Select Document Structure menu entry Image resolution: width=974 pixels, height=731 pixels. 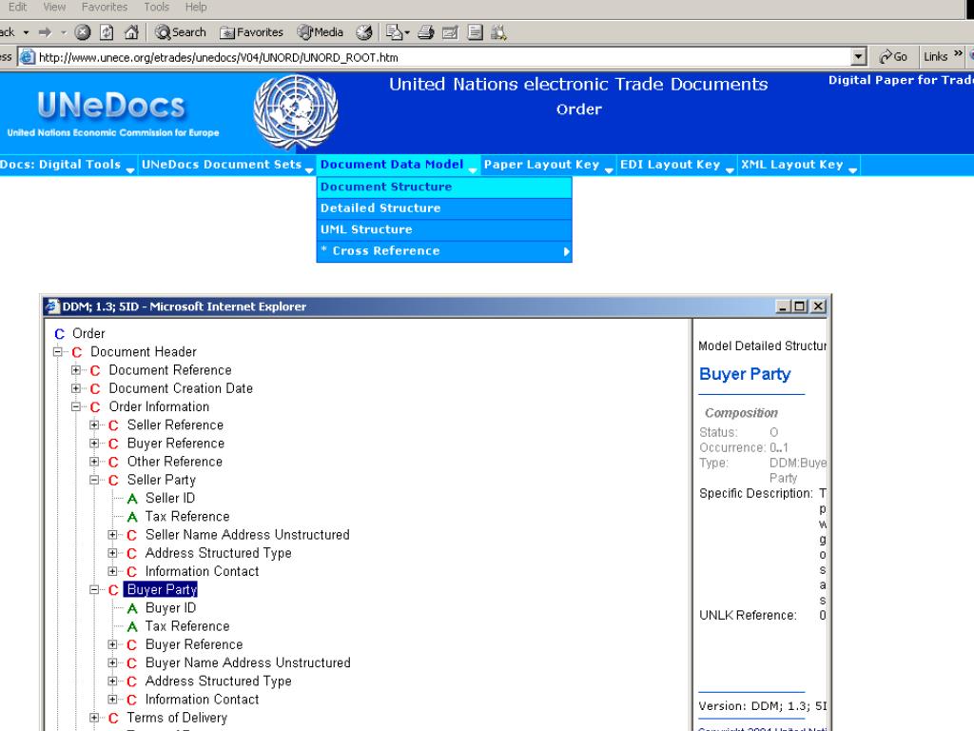point(444,188)
